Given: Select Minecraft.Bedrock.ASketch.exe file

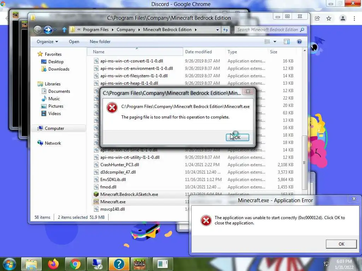Looking at the screenshot, I should (x=129, y=194).
